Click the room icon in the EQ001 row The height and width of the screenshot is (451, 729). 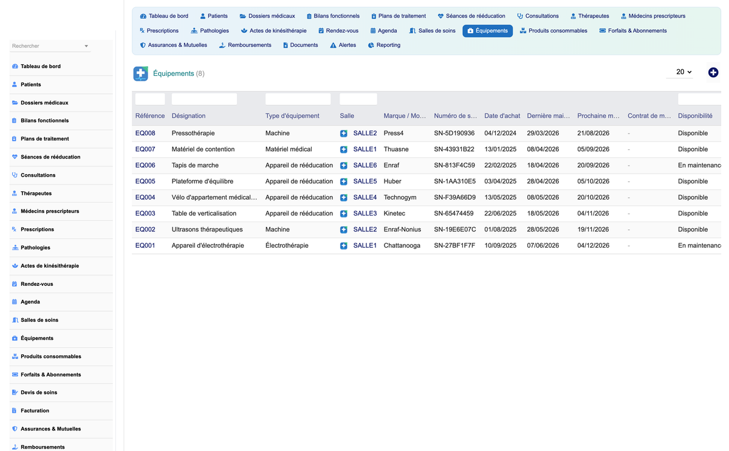pyautogui.click(x=344, y=246)
